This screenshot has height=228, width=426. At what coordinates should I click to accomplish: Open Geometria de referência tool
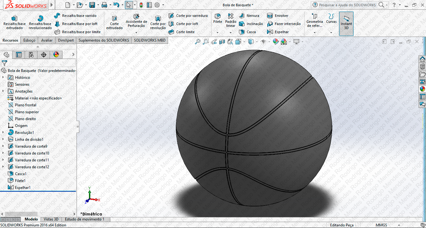click(314, 20)
